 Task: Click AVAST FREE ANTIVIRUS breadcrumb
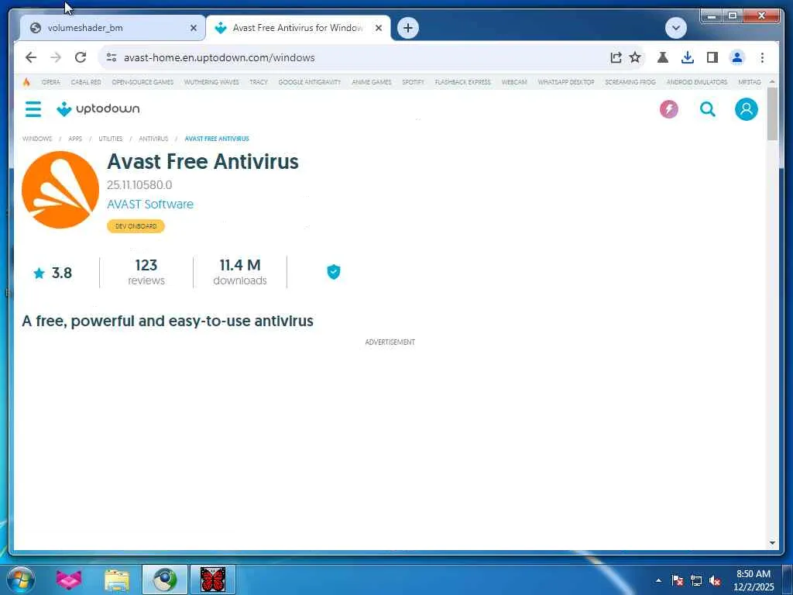(x=217, y=139)
